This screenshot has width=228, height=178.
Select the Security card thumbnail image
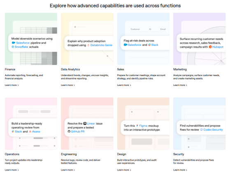point(199,124)
